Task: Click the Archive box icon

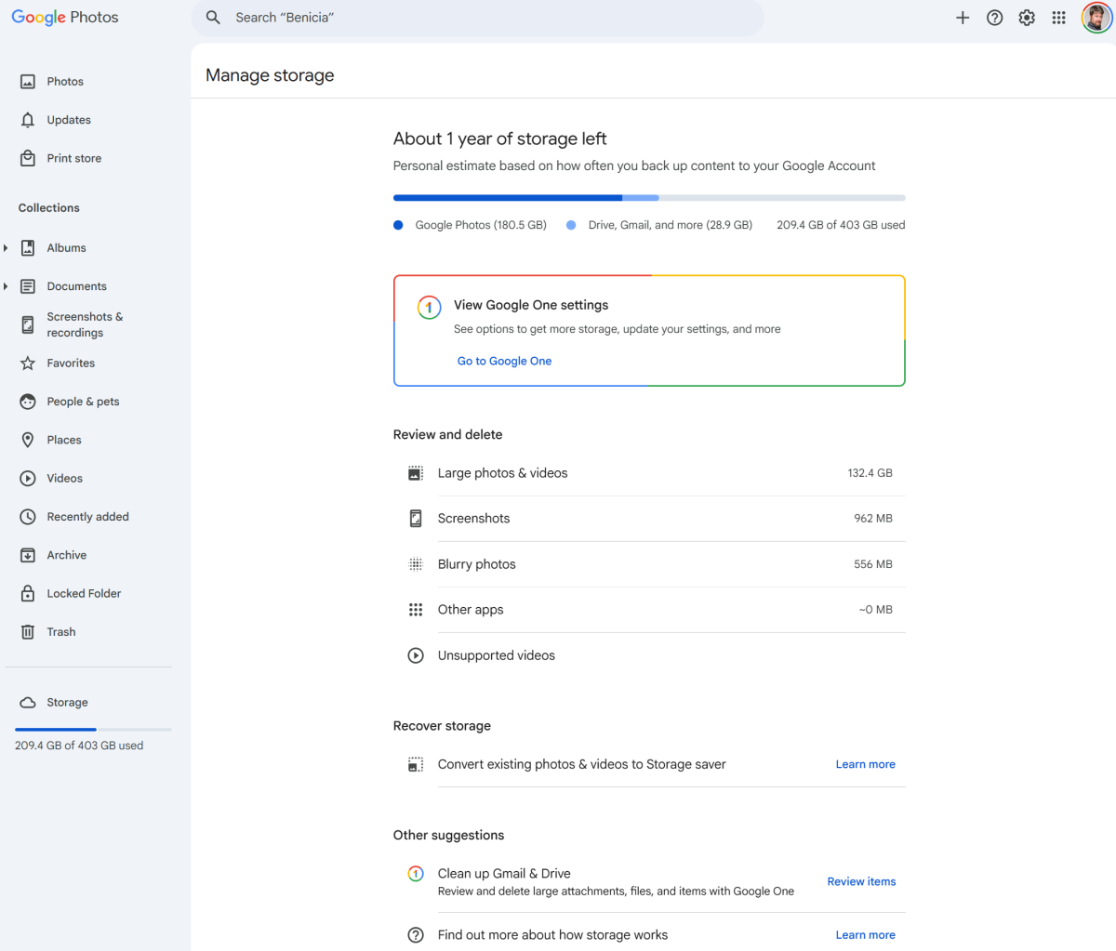Action: point(28,555)
